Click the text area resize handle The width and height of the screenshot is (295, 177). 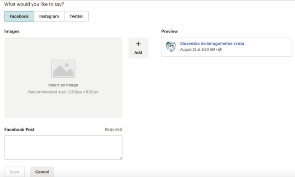tap(121, 158)
